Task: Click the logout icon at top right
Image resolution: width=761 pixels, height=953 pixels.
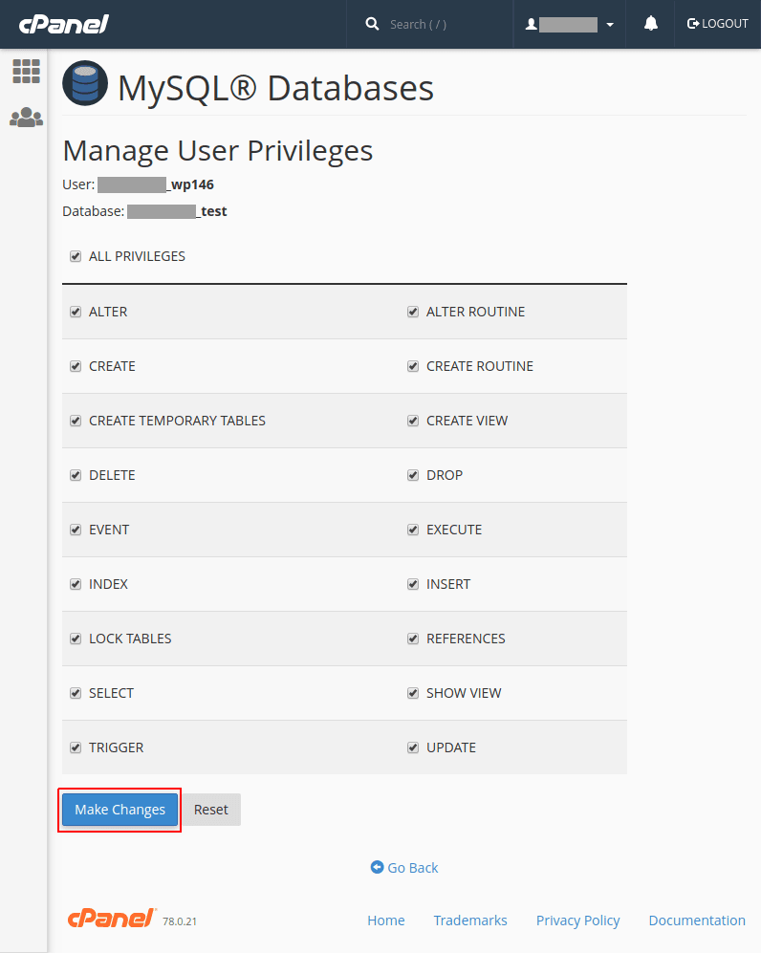Action: (690, 23)
